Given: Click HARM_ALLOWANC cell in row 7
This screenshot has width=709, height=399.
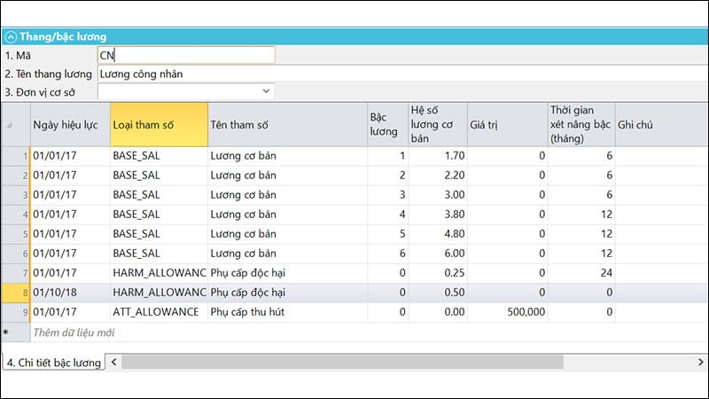Looking at the screenshot, I should [x=159, y=273].
